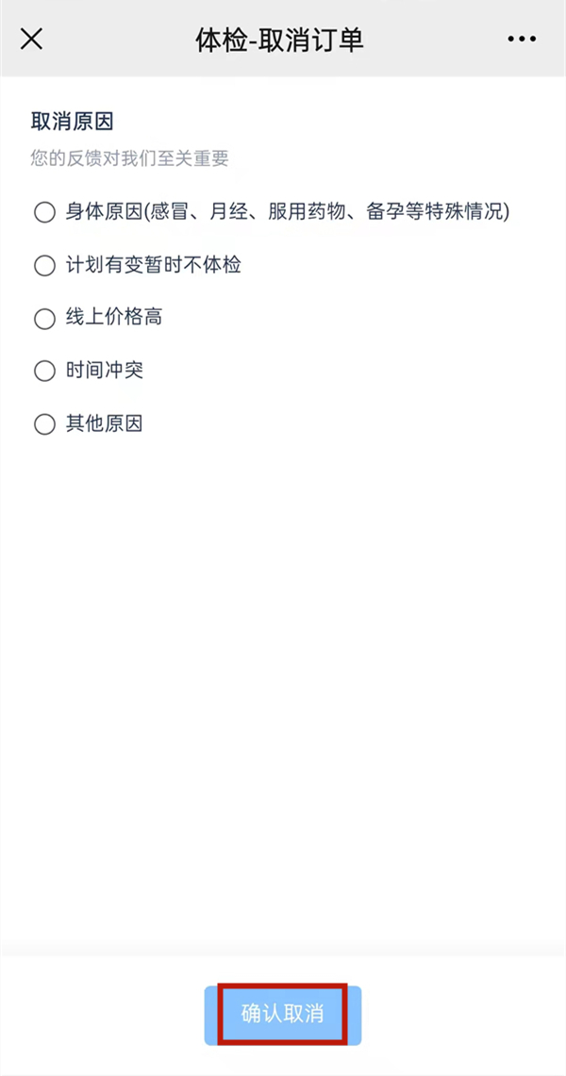Select the 线上价格高 radio circle

[x=44, y=319]
